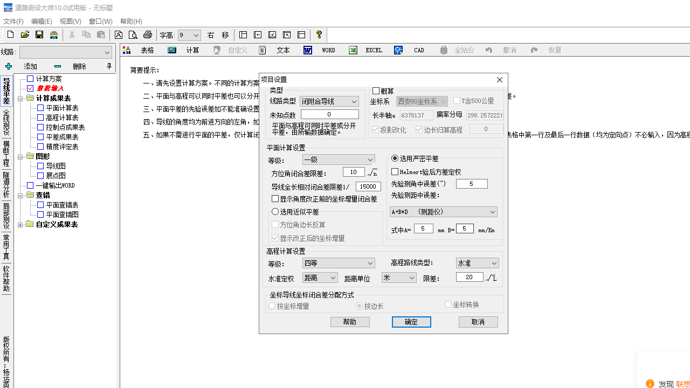This screenshot has height=388, width=690.
Task: Enable the 概算 checkbox
Action: [376, 91]
